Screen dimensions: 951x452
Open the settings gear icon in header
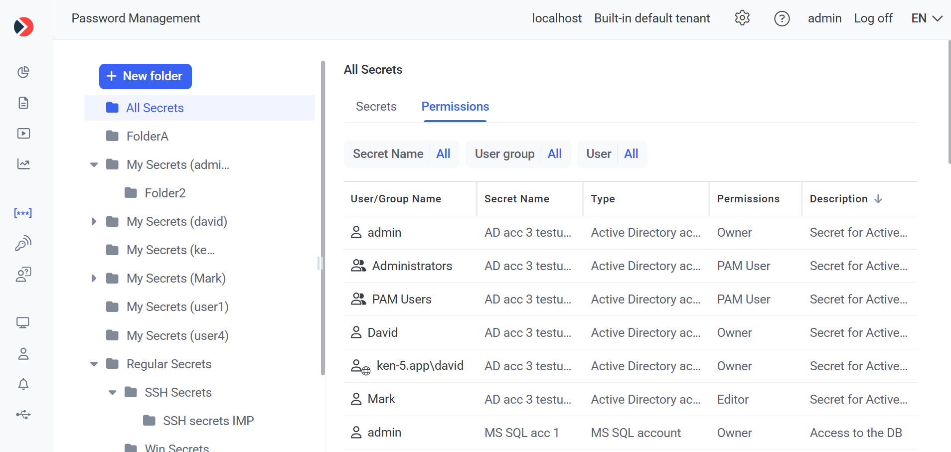742,18
